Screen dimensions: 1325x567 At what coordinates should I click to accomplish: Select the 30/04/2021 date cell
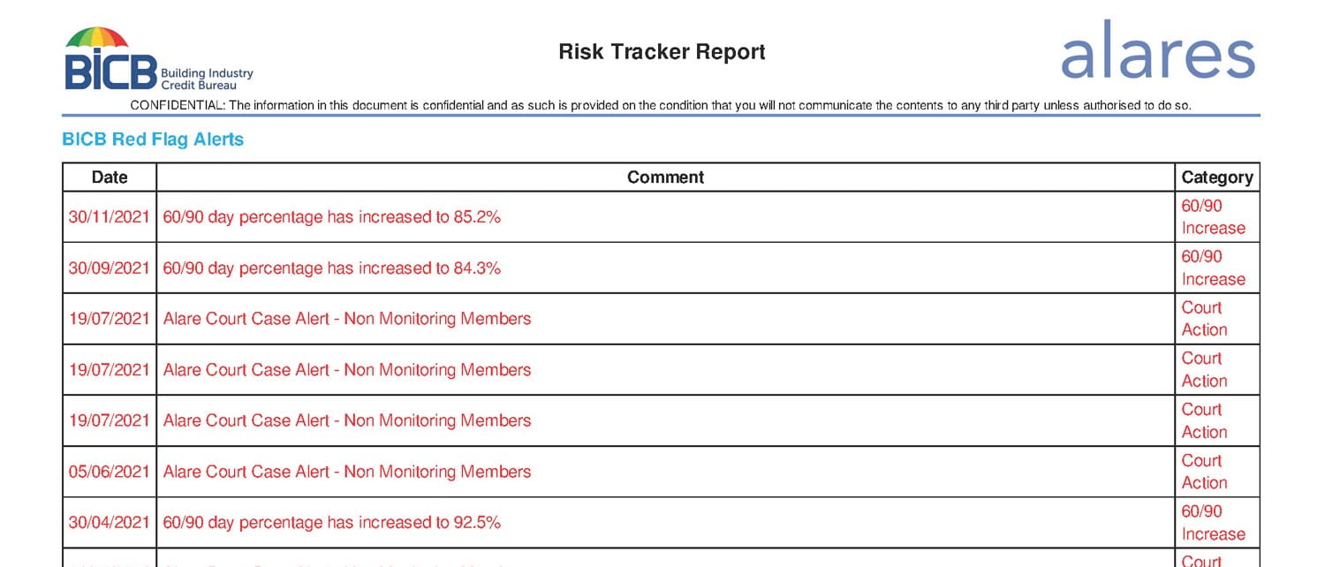tap(110, 523)
